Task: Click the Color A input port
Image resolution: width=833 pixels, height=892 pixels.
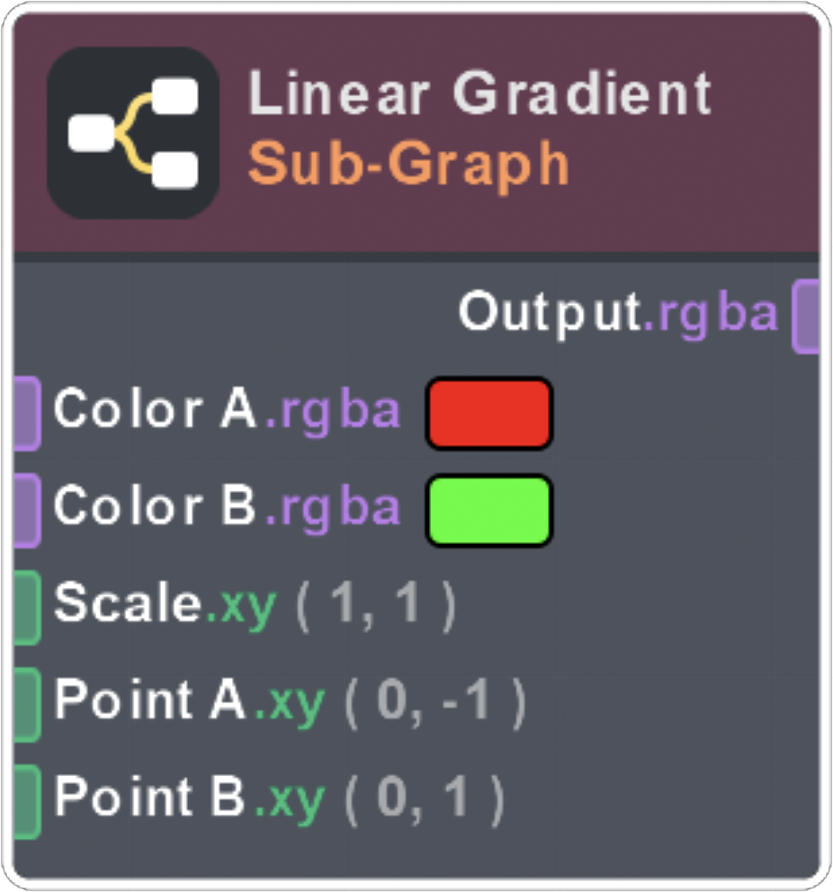Action: coord(27,413)
